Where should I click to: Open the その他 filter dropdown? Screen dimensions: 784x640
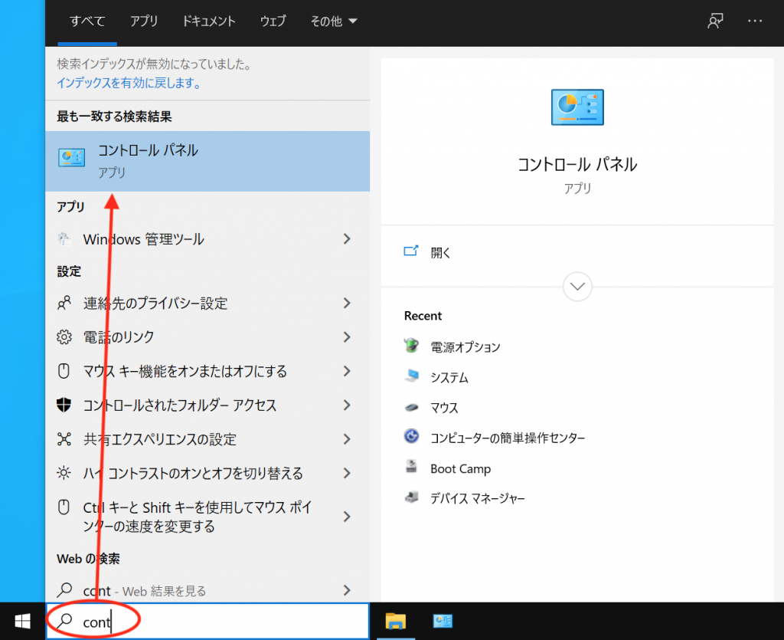334,21
